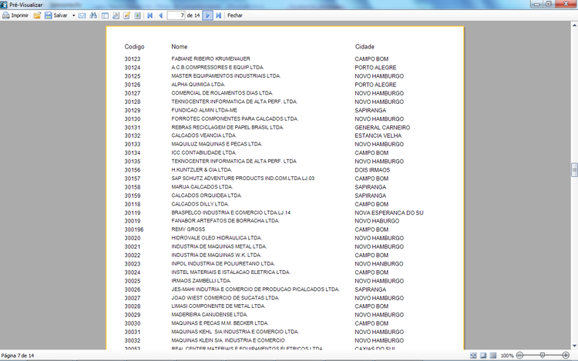Click scrollbar up arrow
The image size is (578, 361).
[x=574, y=25]
